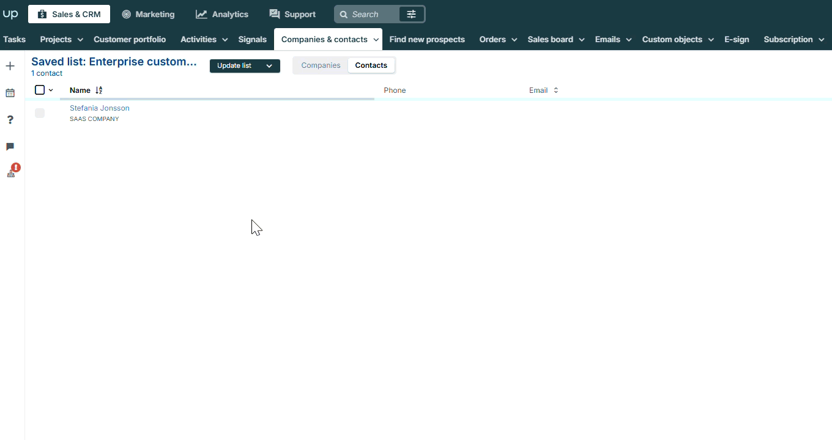Tick the select-all checkbox in header
Image resolution: width=832 pixels, height=440 pixels.
pos(40,90)
